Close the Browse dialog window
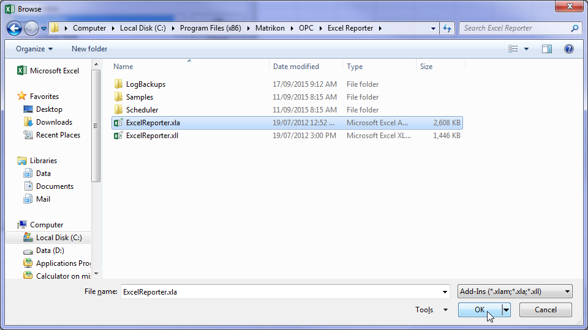Image resolution: width=588 pixels, height=330 pixels. pyautogui.click(x=569, y=6)
